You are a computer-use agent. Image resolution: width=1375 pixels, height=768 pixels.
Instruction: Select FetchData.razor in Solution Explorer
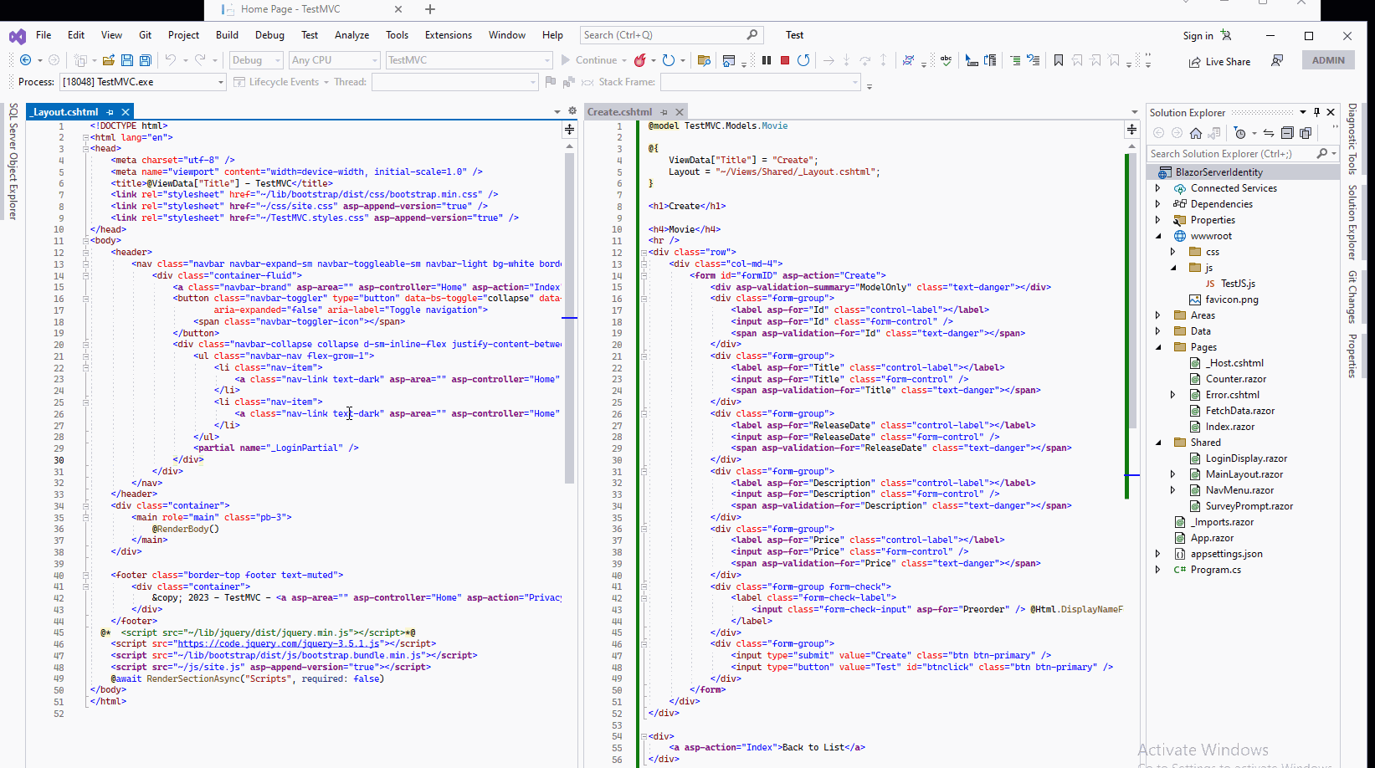tap(1239, 411)
